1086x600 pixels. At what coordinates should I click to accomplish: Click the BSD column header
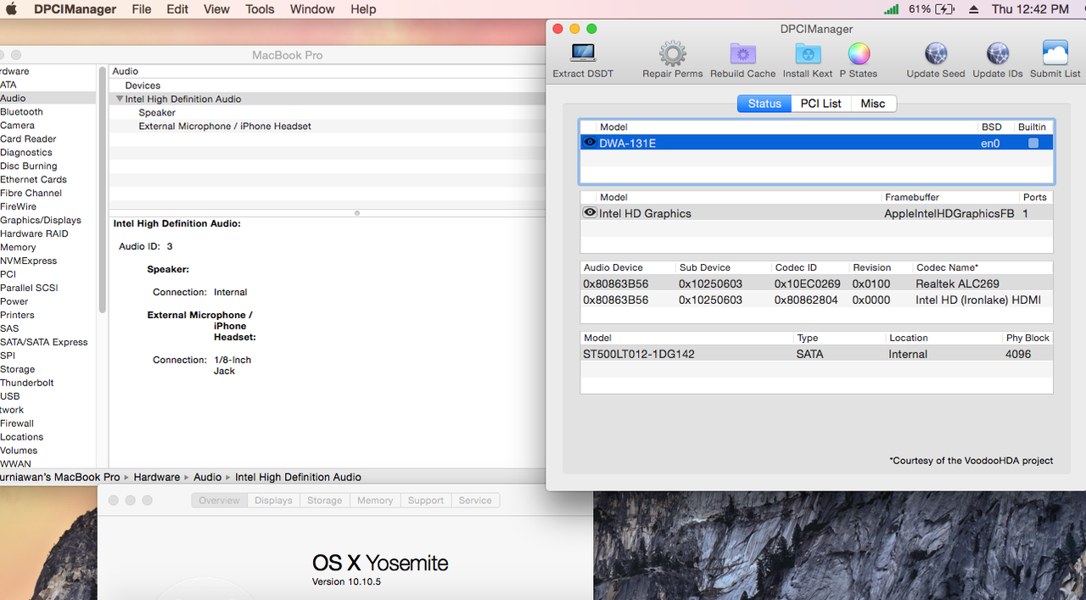tap(991, 127)
